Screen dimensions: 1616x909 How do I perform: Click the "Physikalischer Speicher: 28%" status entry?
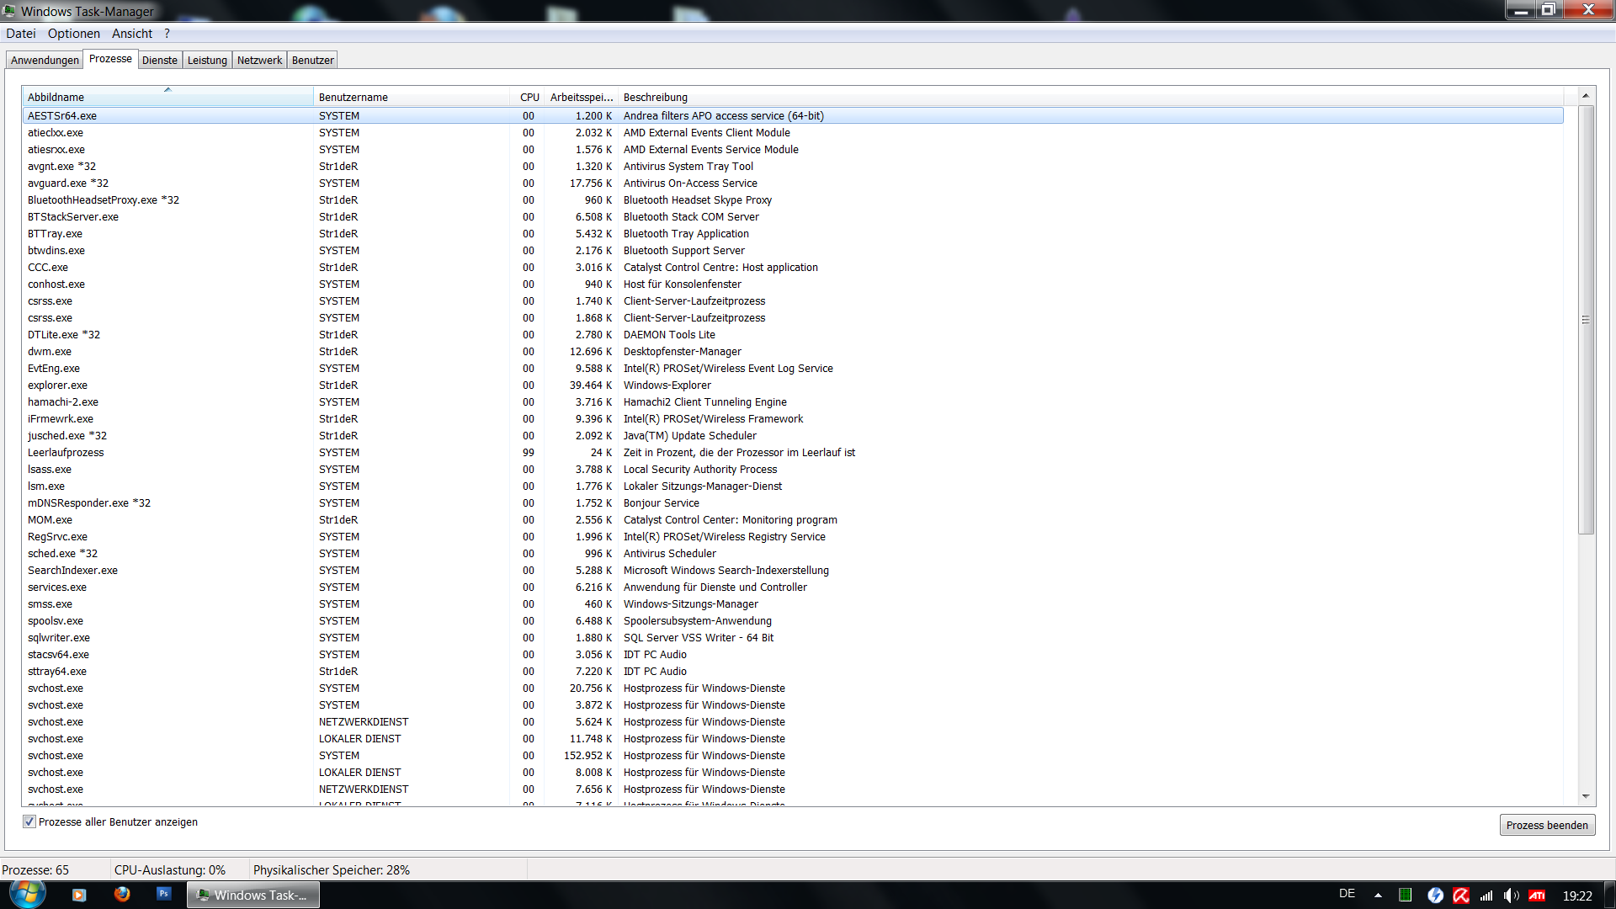tap(332, 870)
